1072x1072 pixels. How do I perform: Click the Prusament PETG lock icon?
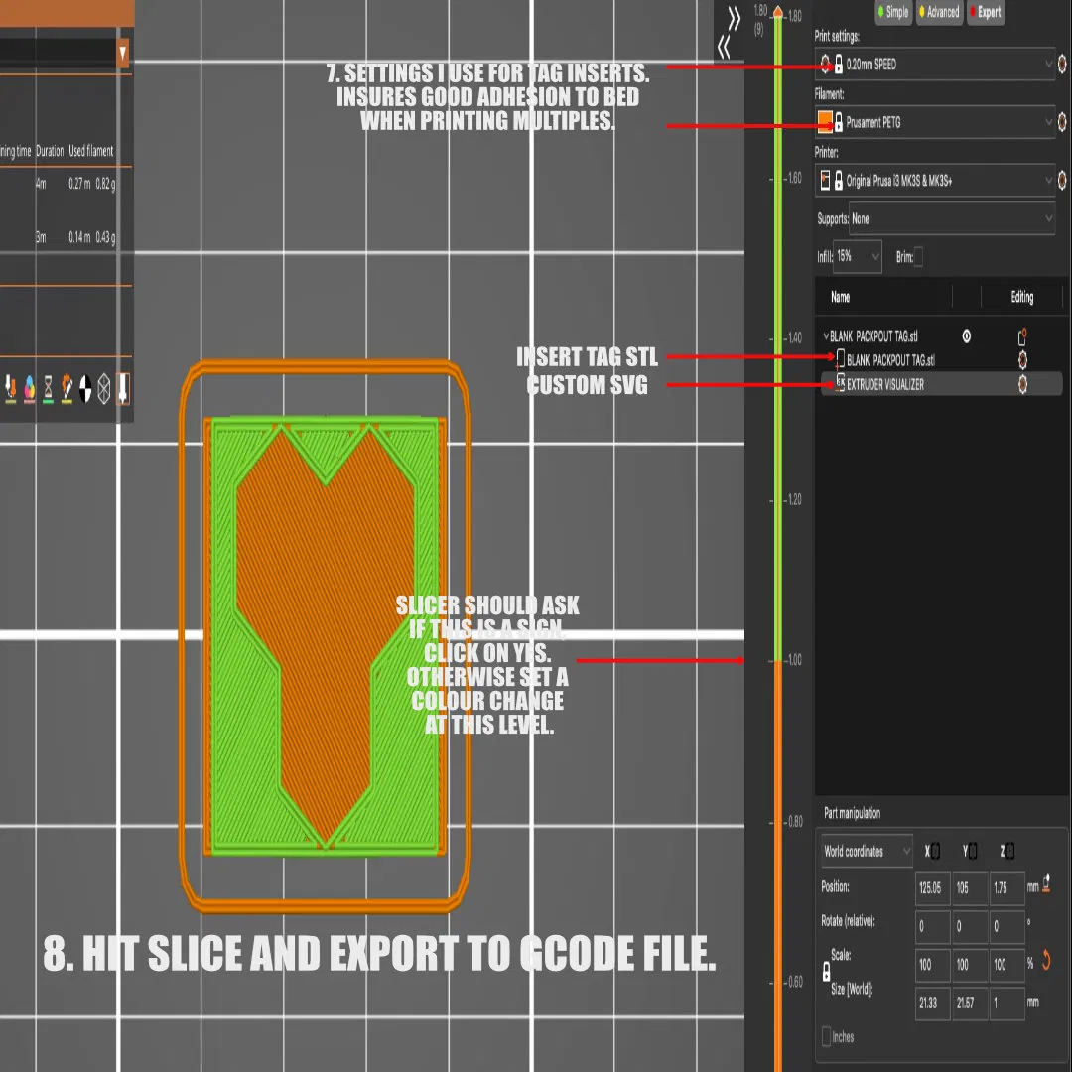pyautogui.click(x=838, y=122)
